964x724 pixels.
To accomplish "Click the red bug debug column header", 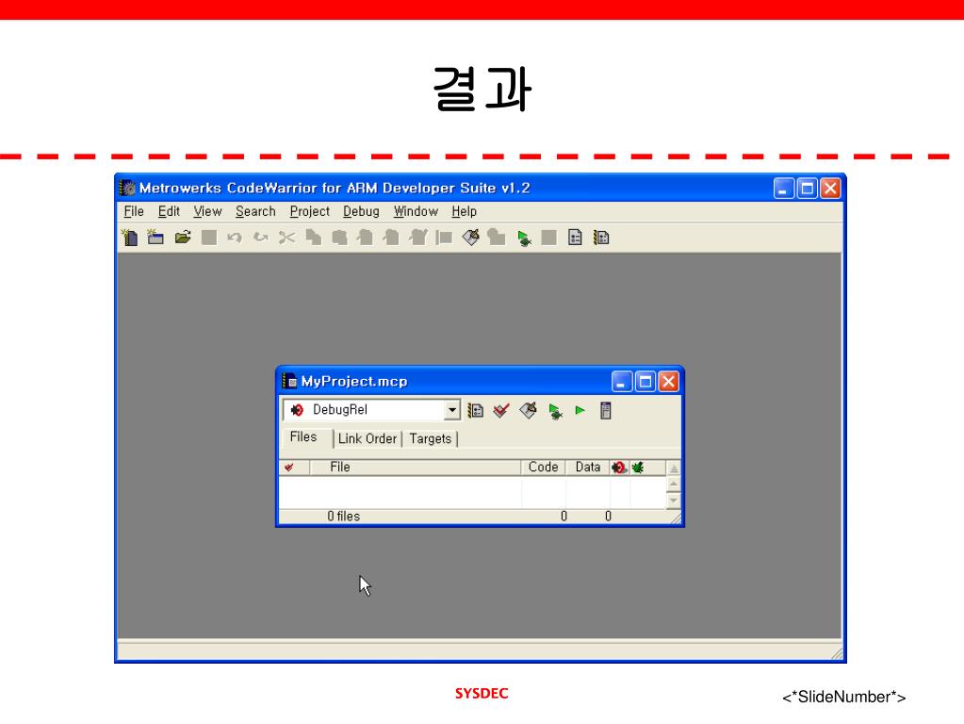I will point(619,468).
